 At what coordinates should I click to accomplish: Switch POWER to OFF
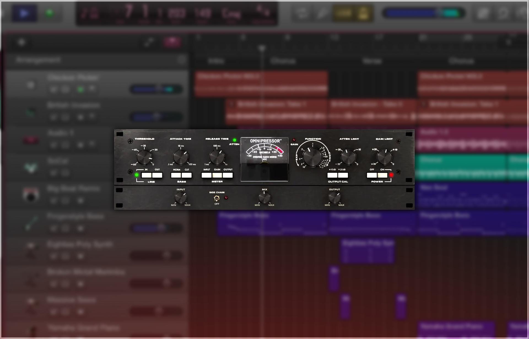tap(372, 175)
